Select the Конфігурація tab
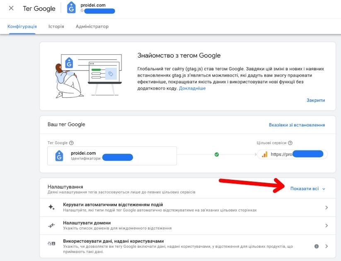 point(22,27)
